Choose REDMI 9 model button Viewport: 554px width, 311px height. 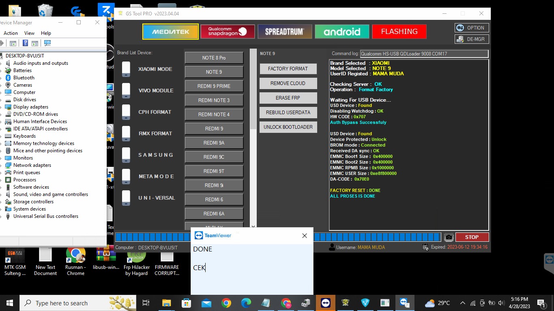214,129
